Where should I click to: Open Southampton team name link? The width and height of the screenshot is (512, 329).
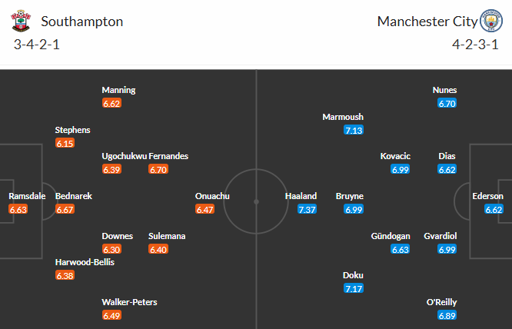click(x=82, y=22)
